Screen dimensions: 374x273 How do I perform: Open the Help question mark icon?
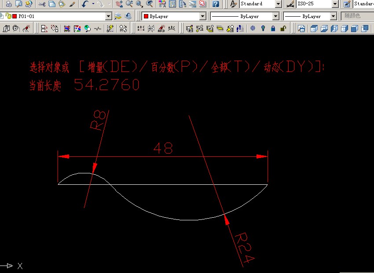coord(216,4)
